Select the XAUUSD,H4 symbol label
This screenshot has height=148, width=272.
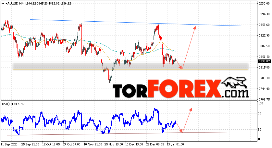point(15,4)
